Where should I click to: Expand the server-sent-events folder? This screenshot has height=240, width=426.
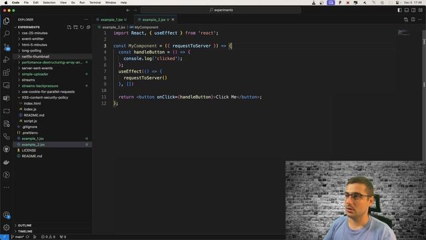[53, 68]
